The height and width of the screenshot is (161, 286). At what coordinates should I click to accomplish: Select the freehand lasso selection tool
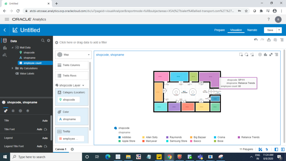[247, 55]
